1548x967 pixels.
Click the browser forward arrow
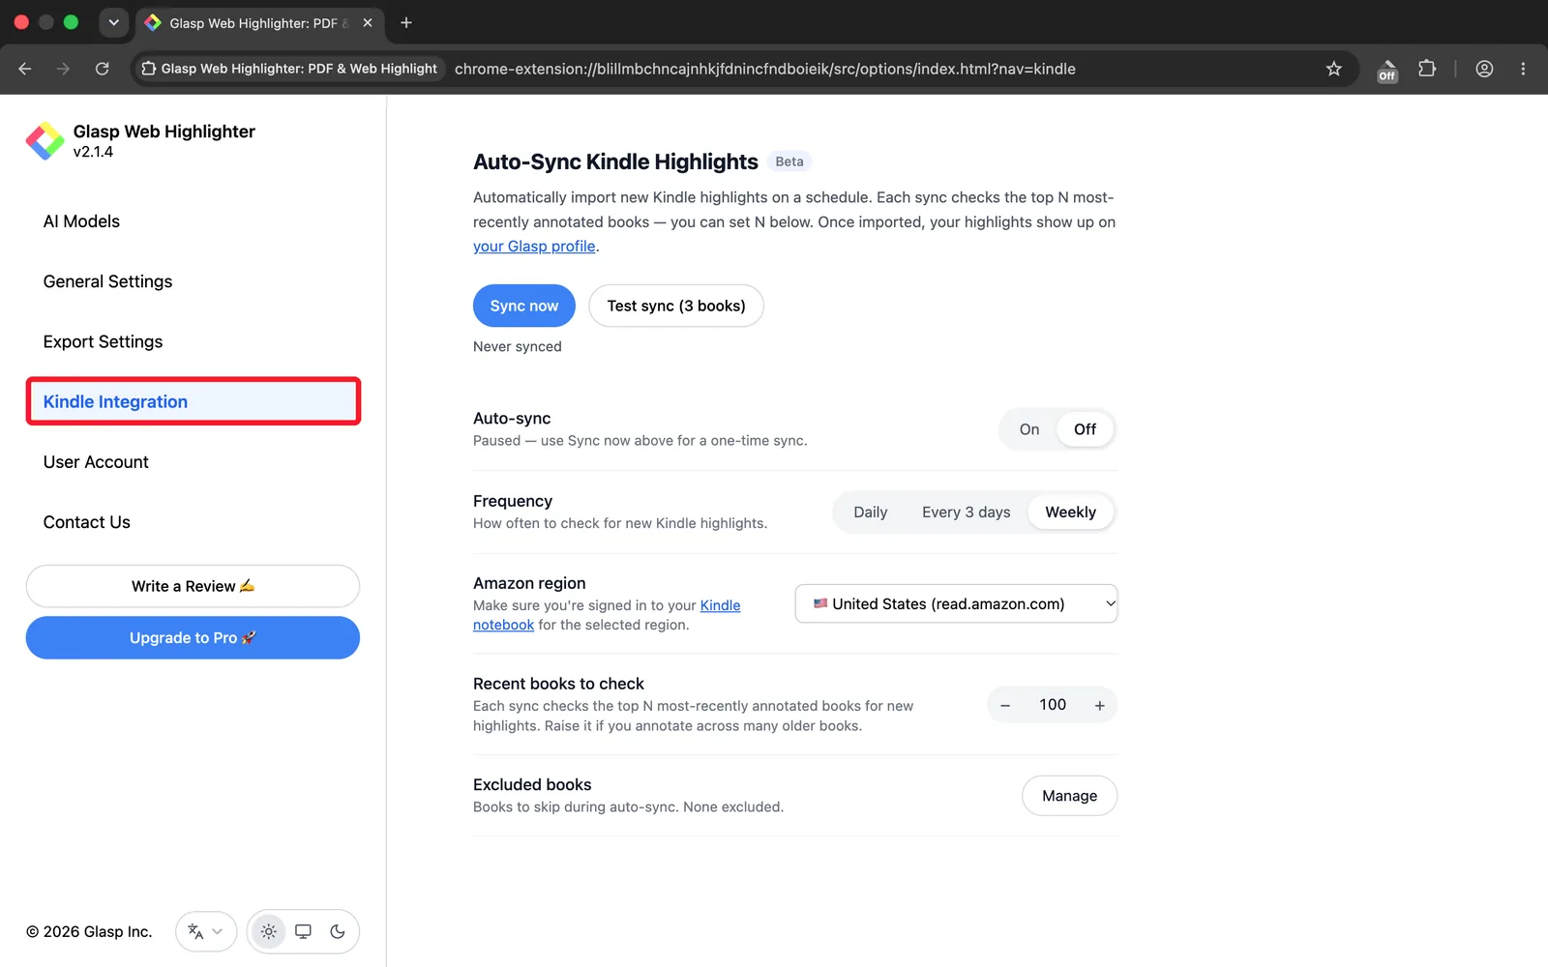(63, 69)
